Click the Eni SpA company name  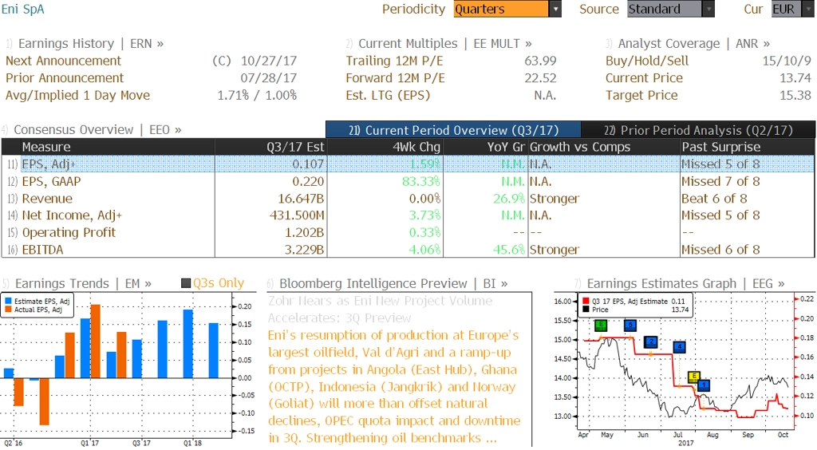pos(23,9)
